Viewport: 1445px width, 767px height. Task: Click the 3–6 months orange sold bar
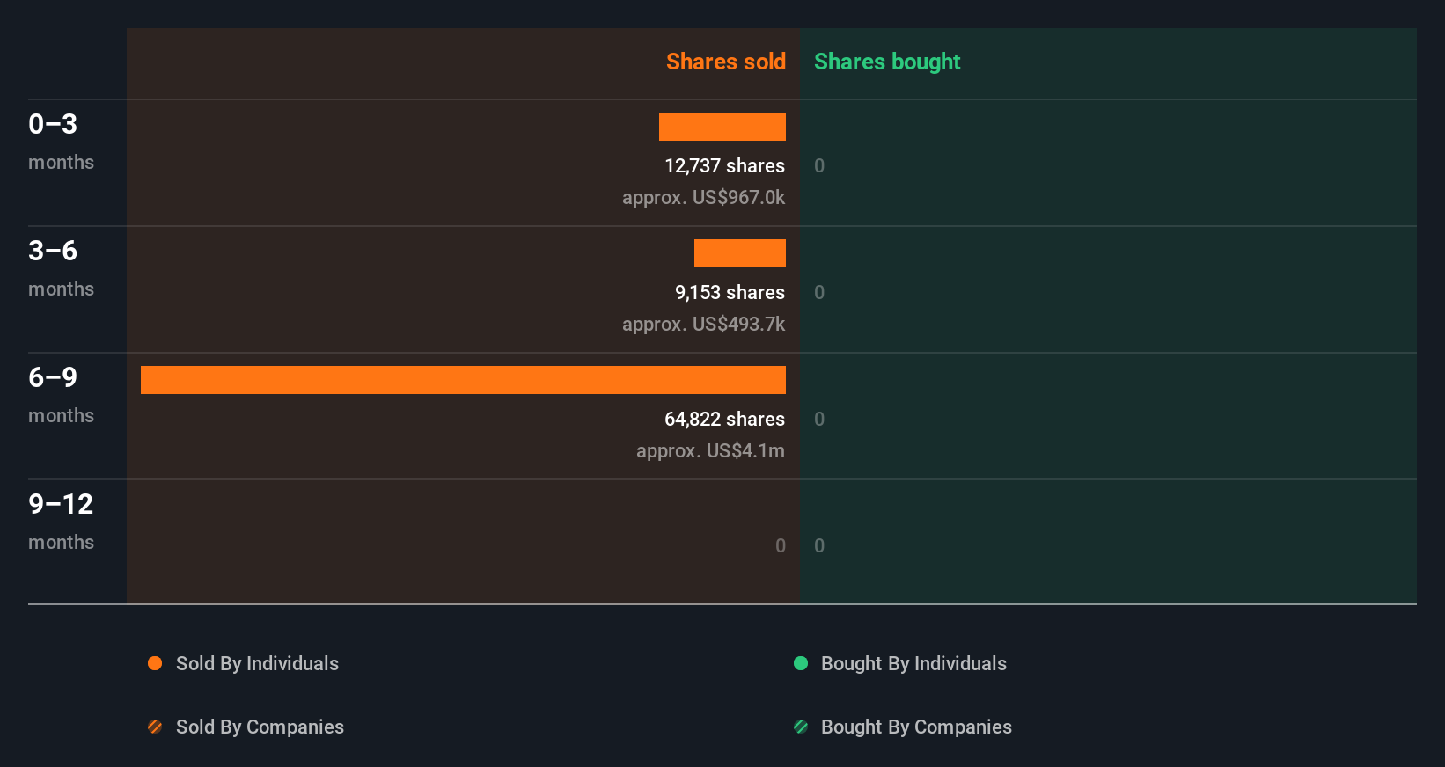(740, 253)
